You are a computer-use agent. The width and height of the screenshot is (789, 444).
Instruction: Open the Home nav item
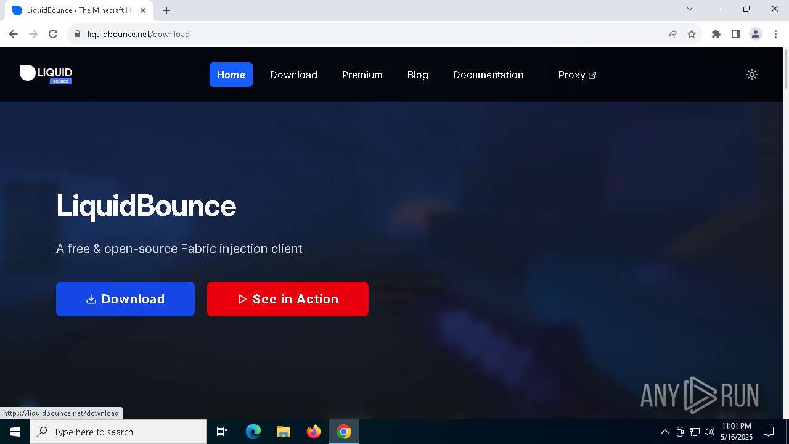tap(231, 75)
